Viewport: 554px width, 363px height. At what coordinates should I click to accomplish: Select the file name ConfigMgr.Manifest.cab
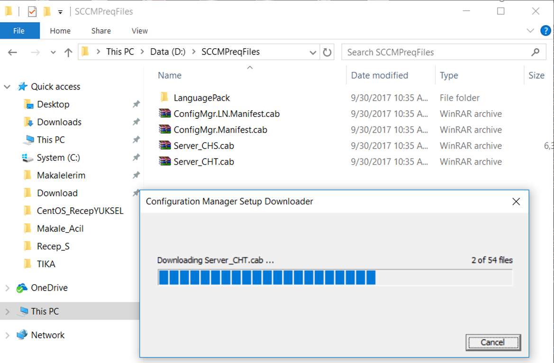tap(220, 130)
